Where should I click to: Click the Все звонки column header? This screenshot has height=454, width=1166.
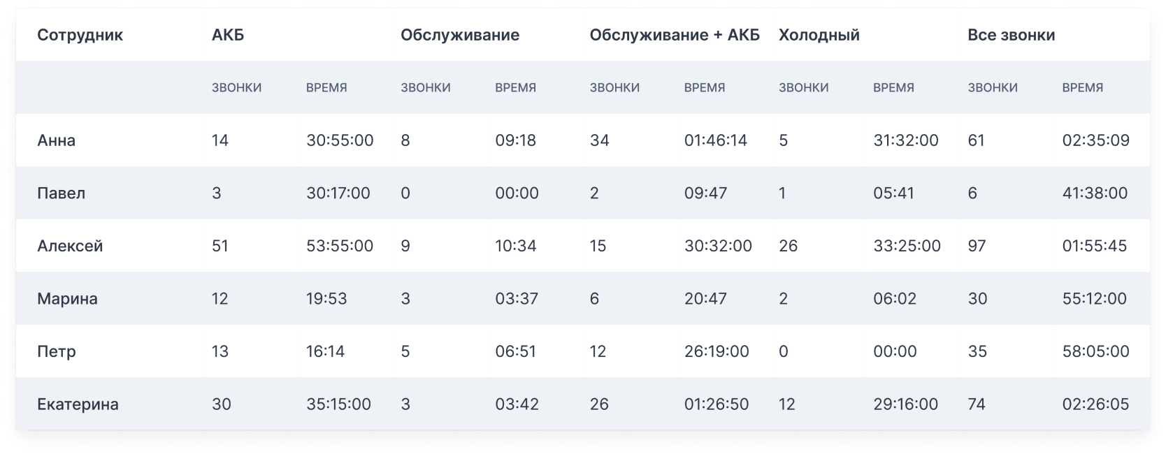1011,35
